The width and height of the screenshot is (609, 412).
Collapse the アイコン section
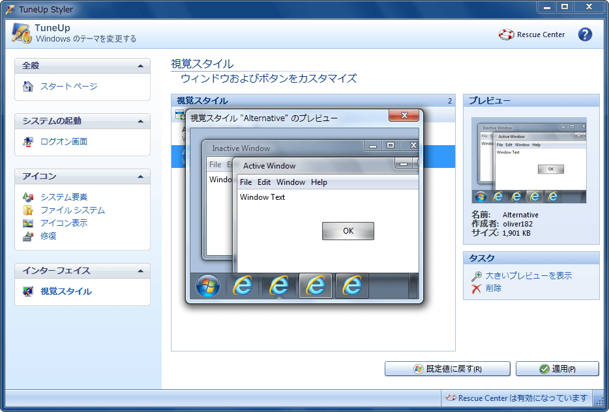click(141, 177)
